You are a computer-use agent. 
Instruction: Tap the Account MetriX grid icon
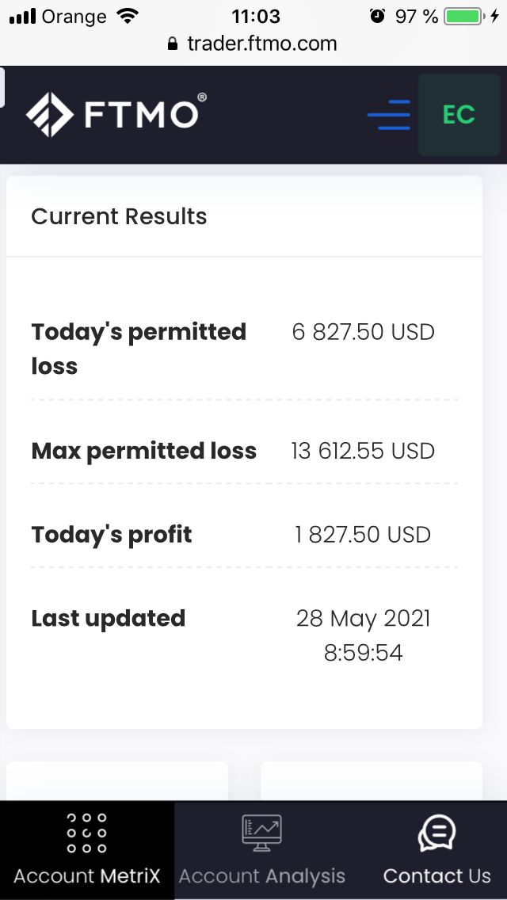pyautogui.click(x=86, y=833)
